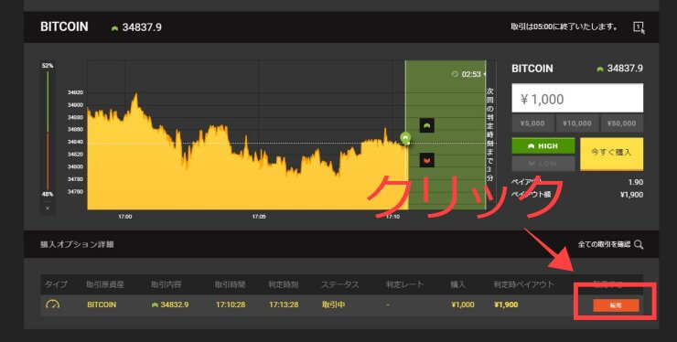This screenshot has width=677, height=342.
Task: Click the green up-arrow marker on chart
Action: click(427, 125)
